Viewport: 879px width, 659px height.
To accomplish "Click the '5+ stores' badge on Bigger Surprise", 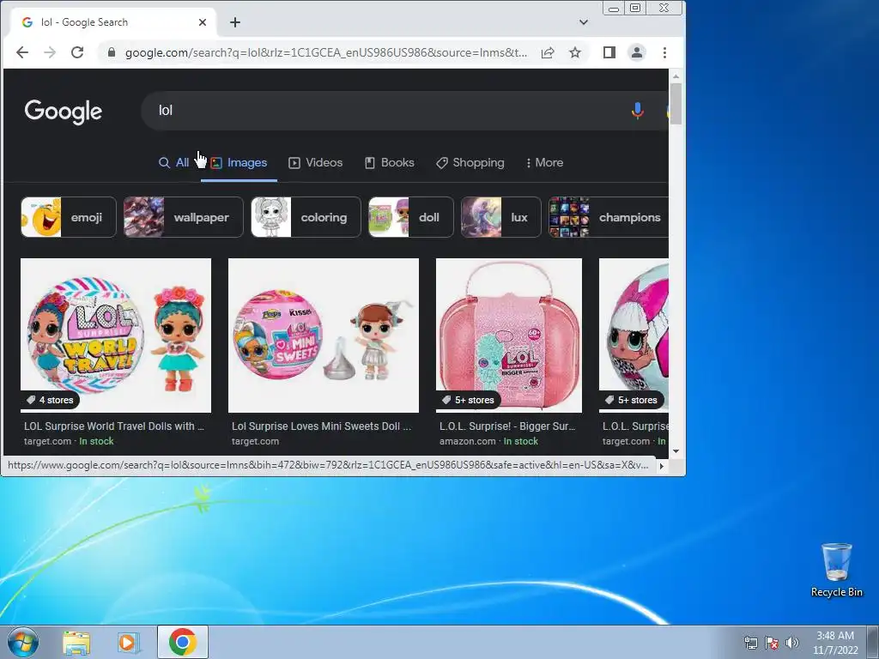I will pyautogui.click(x=468, y=400).
